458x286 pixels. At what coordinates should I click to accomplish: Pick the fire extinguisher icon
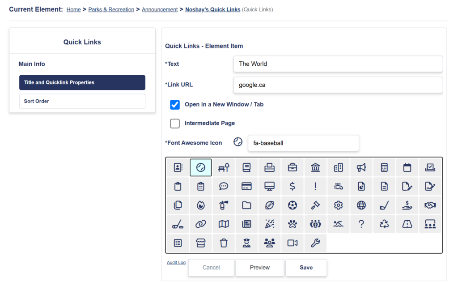[224, 205]
